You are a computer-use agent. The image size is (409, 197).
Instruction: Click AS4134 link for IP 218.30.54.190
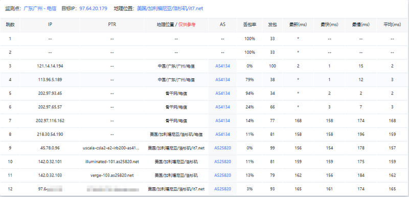pos(222,134)
